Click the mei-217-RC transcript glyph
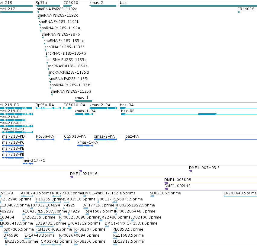257x246 pixels. (16, 126)
